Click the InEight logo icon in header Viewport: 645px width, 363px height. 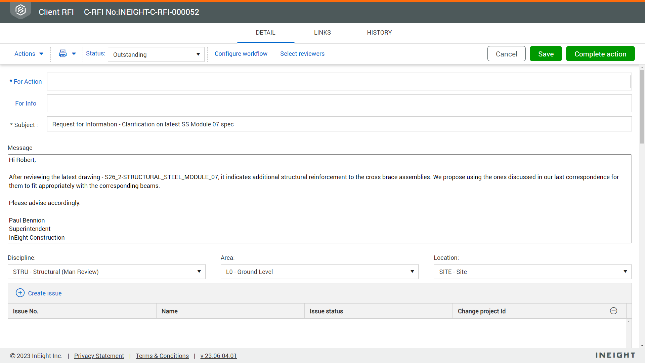coord(20,10)
